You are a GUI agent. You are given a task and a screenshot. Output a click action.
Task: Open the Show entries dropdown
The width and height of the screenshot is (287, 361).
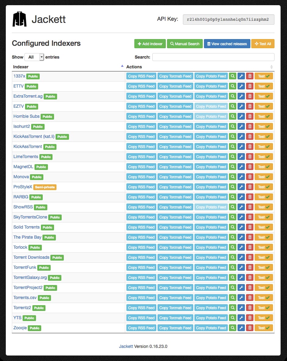tap(34, 57)
